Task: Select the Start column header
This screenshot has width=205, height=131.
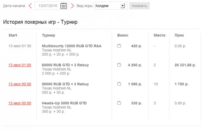Action: point(13,35)
